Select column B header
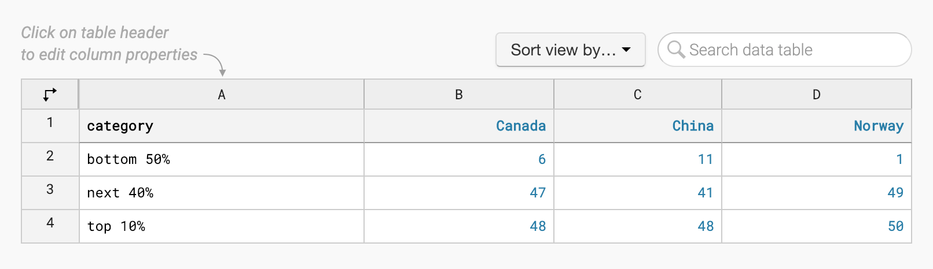Image resolution: width=933 pixels, height=269 pixels. tap(458, 95)
